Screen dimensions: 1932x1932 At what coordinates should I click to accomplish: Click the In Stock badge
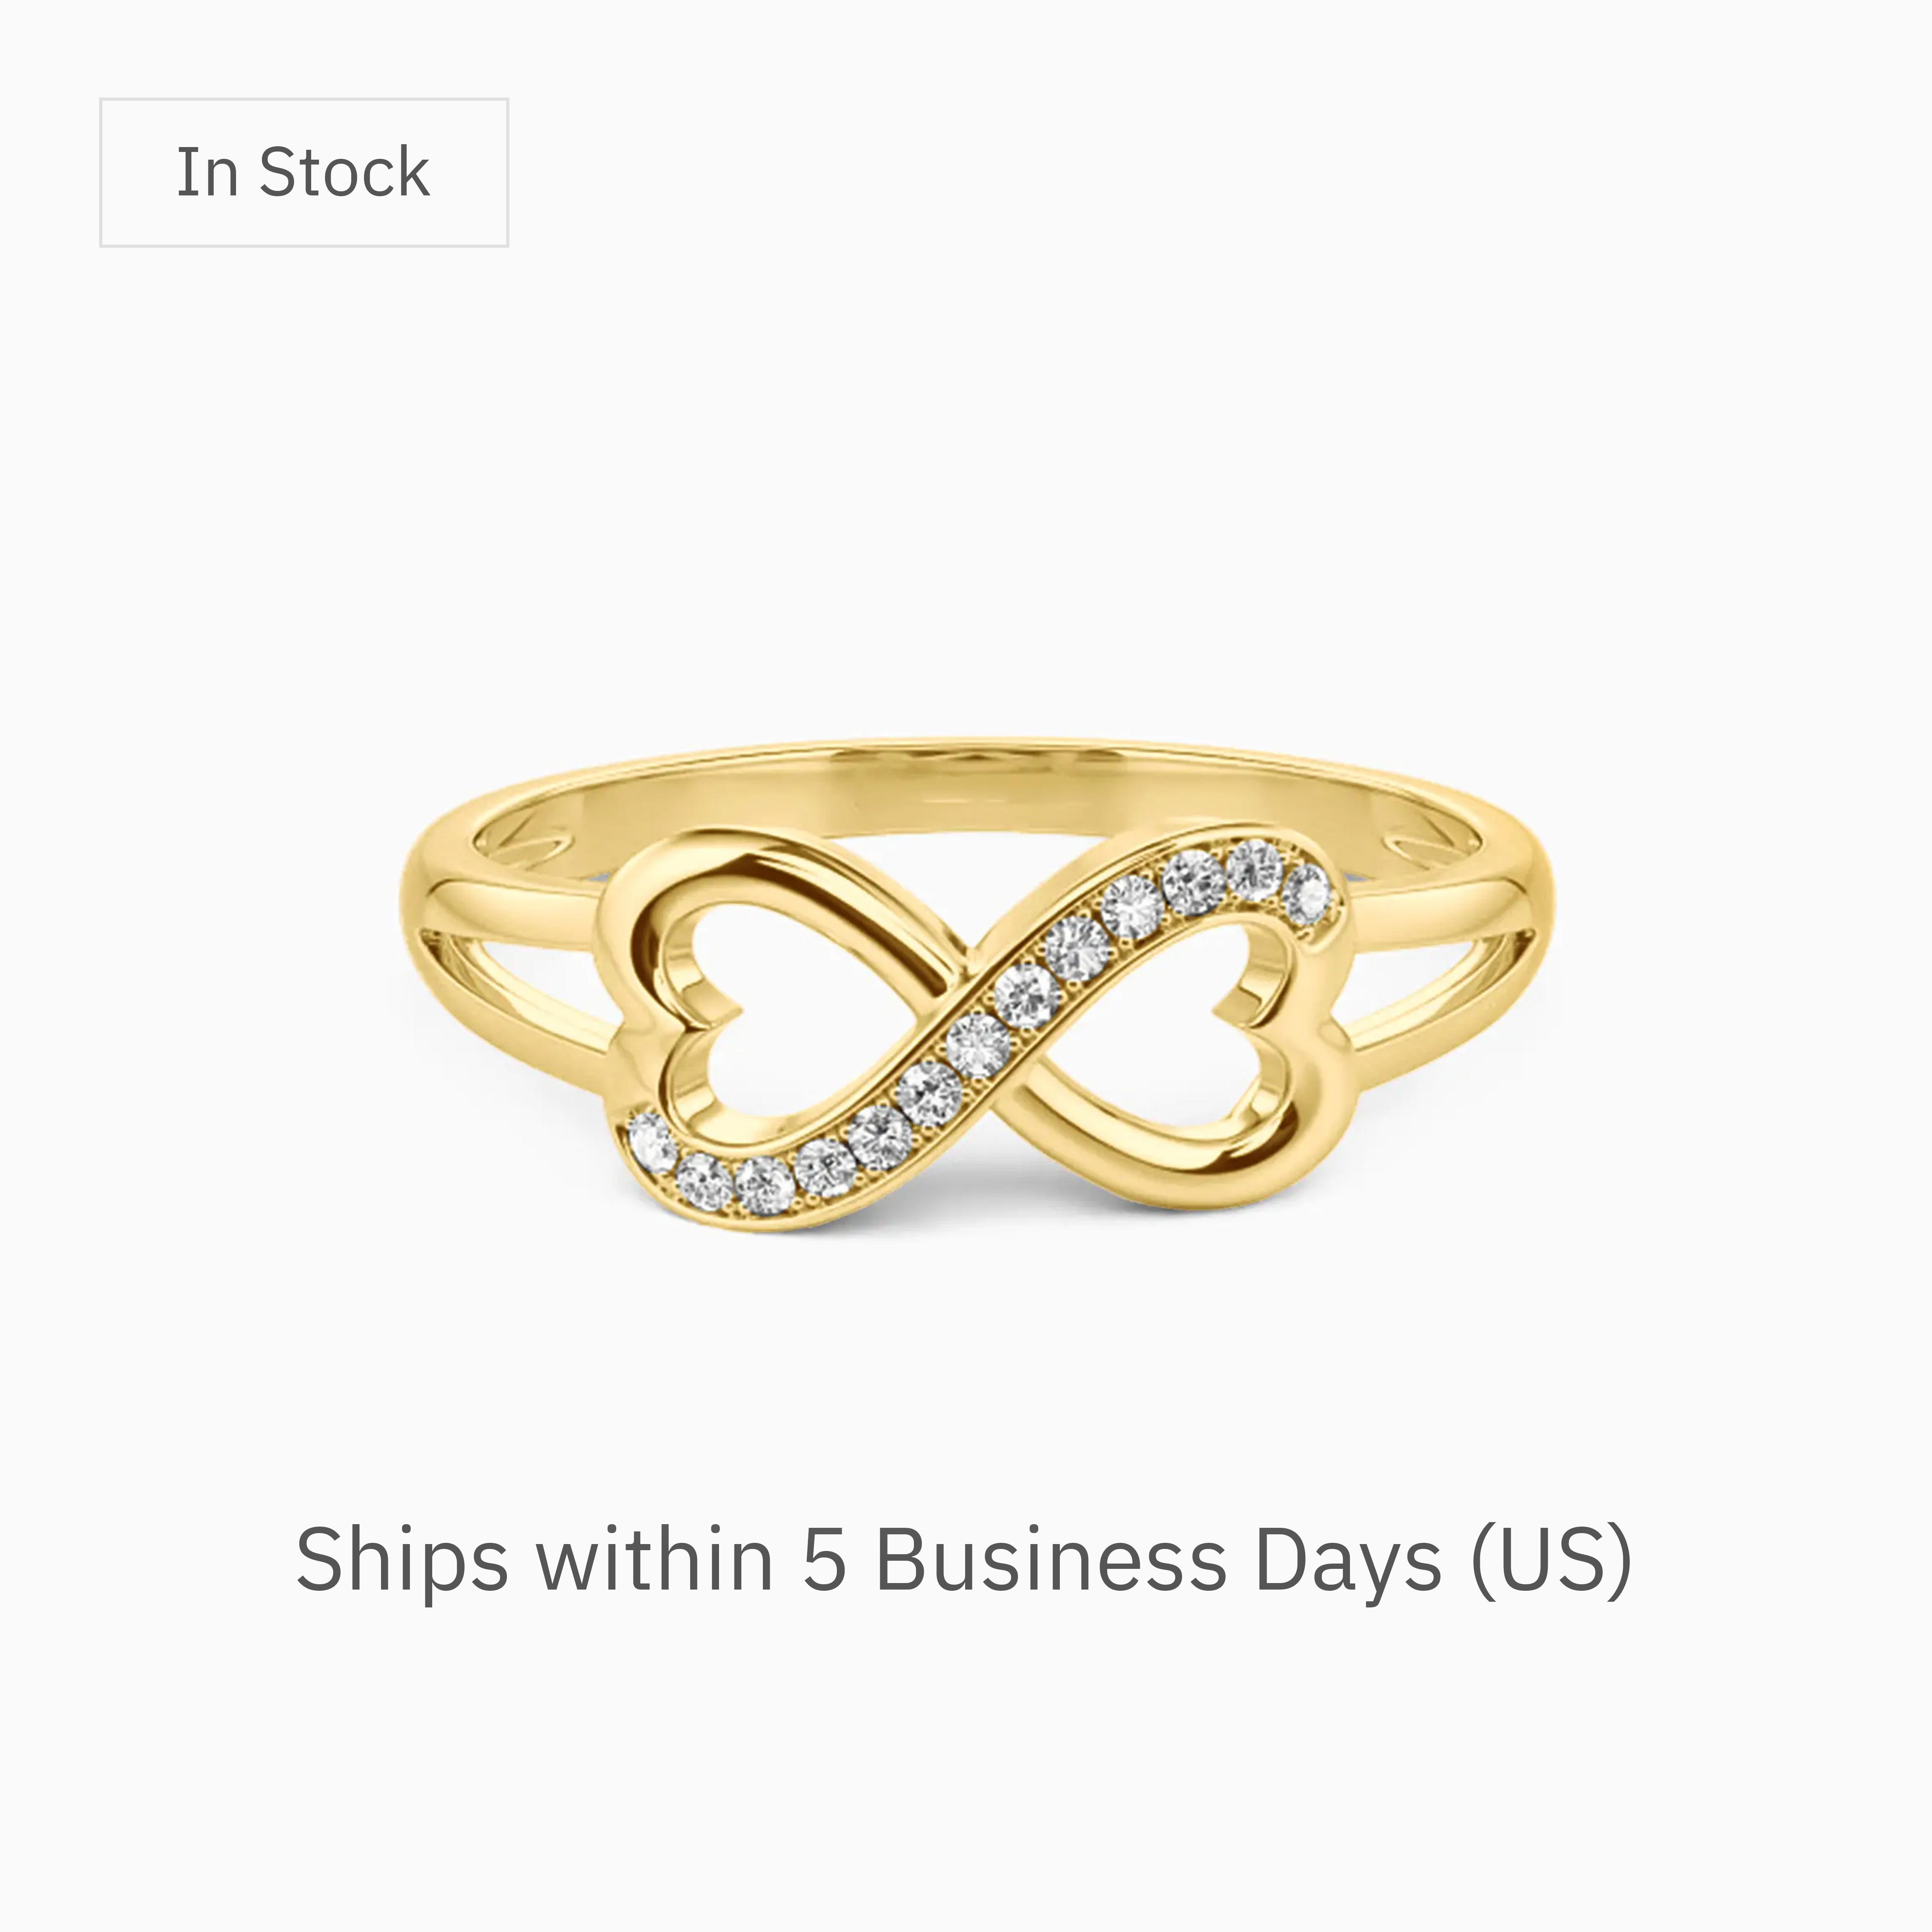tap(304, 172)
